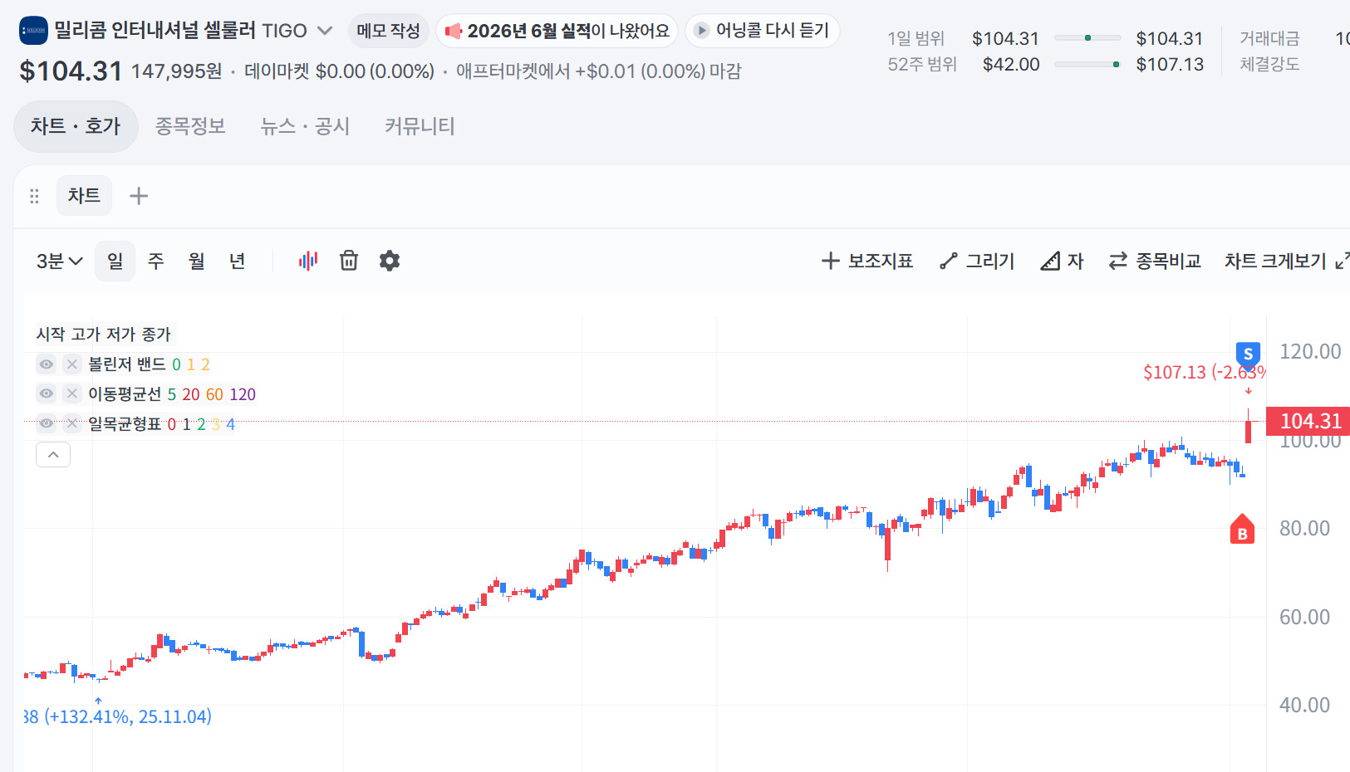The height and width of the screenshot is (772, 1350).
Task: Open the 종목정보 tab
Action: coord(190,126)
